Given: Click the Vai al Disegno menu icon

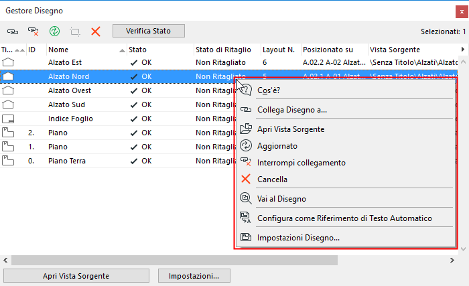Looking at the screenshot, I should coord(245,198).
